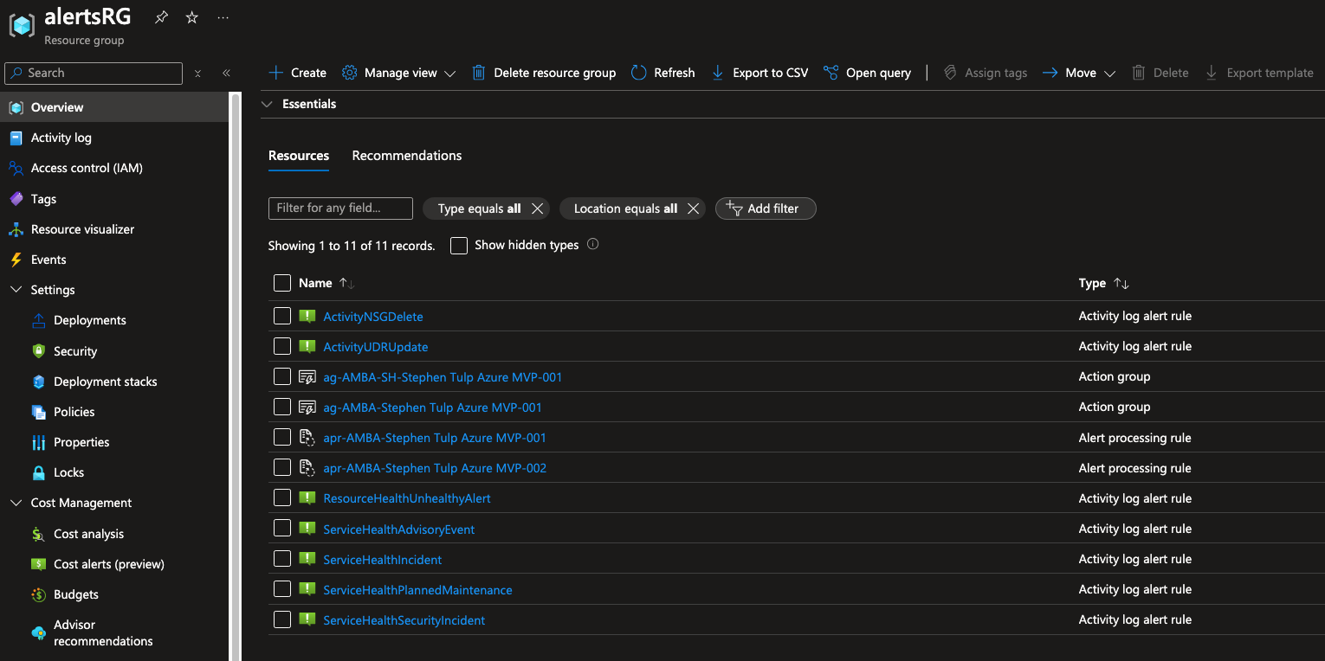Favorite alertsRG with the star icon

coord(192,17)
